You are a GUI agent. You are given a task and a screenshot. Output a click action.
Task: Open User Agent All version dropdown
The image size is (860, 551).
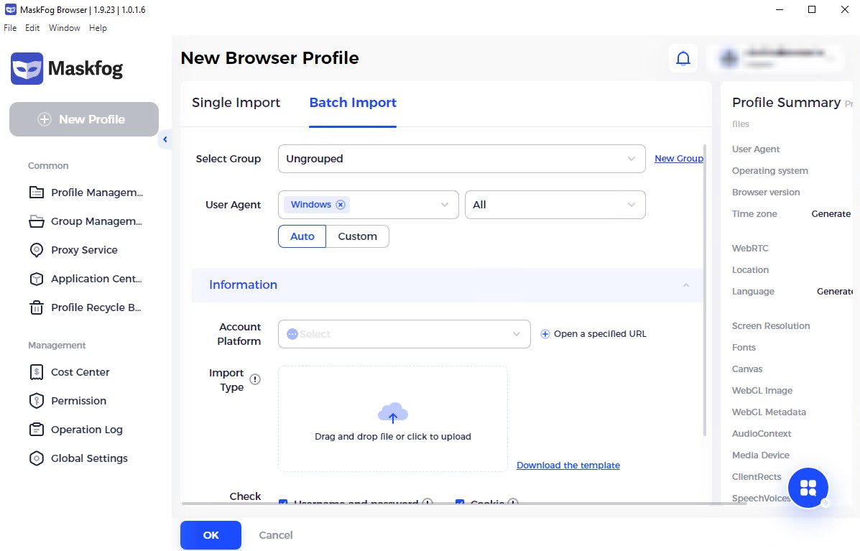[555, 205]
